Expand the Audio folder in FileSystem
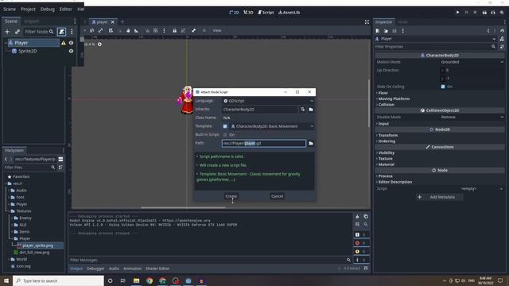This screenshot has width=509, height=286. [21, 191]
